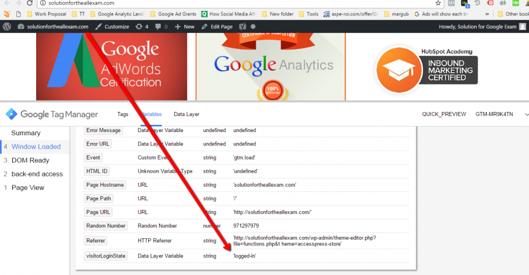Open Customize in the admin bar
The width and height of the screenshot is (529, 275).
pyautogui.click(x=112, y=27)
